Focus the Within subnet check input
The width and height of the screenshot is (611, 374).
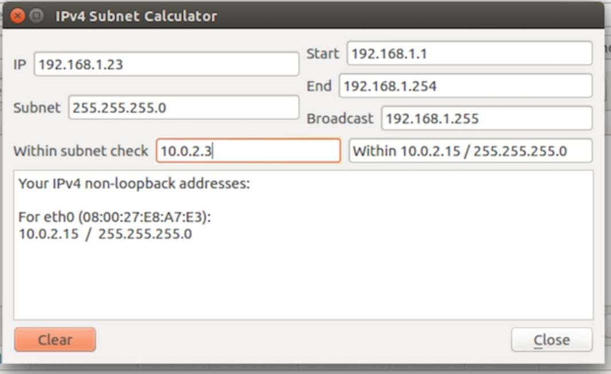point(248,151)
